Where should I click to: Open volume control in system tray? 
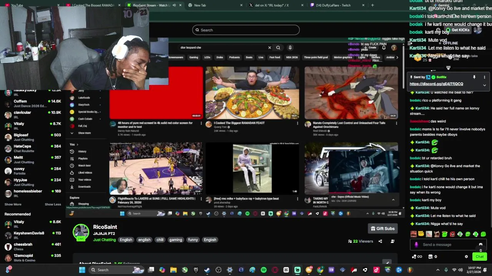point(460,270)
